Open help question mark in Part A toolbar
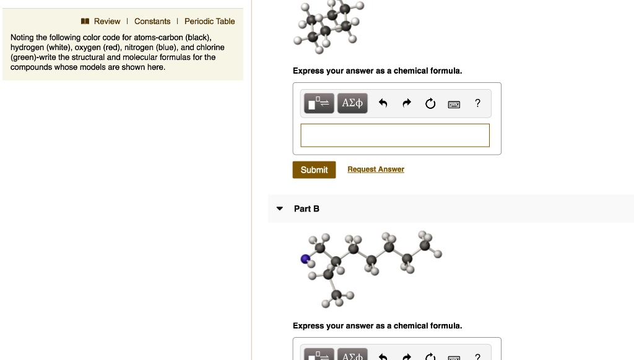Image resolution: width=634 pixels, height=360 pixels. point(477,103)
